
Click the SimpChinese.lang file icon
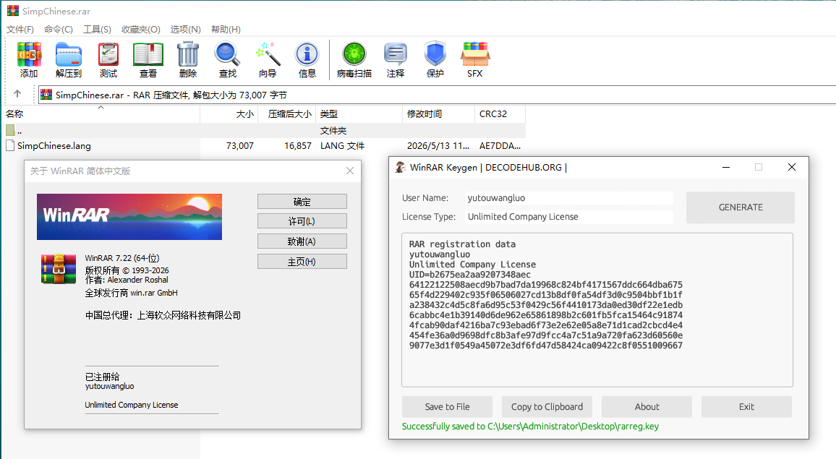(10, 145)
